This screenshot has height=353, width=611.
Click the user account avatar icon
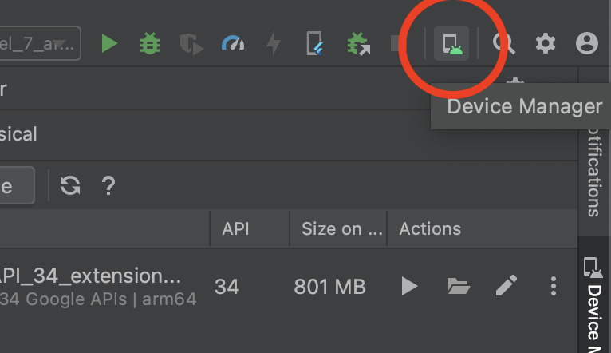[x=587, y=43]
